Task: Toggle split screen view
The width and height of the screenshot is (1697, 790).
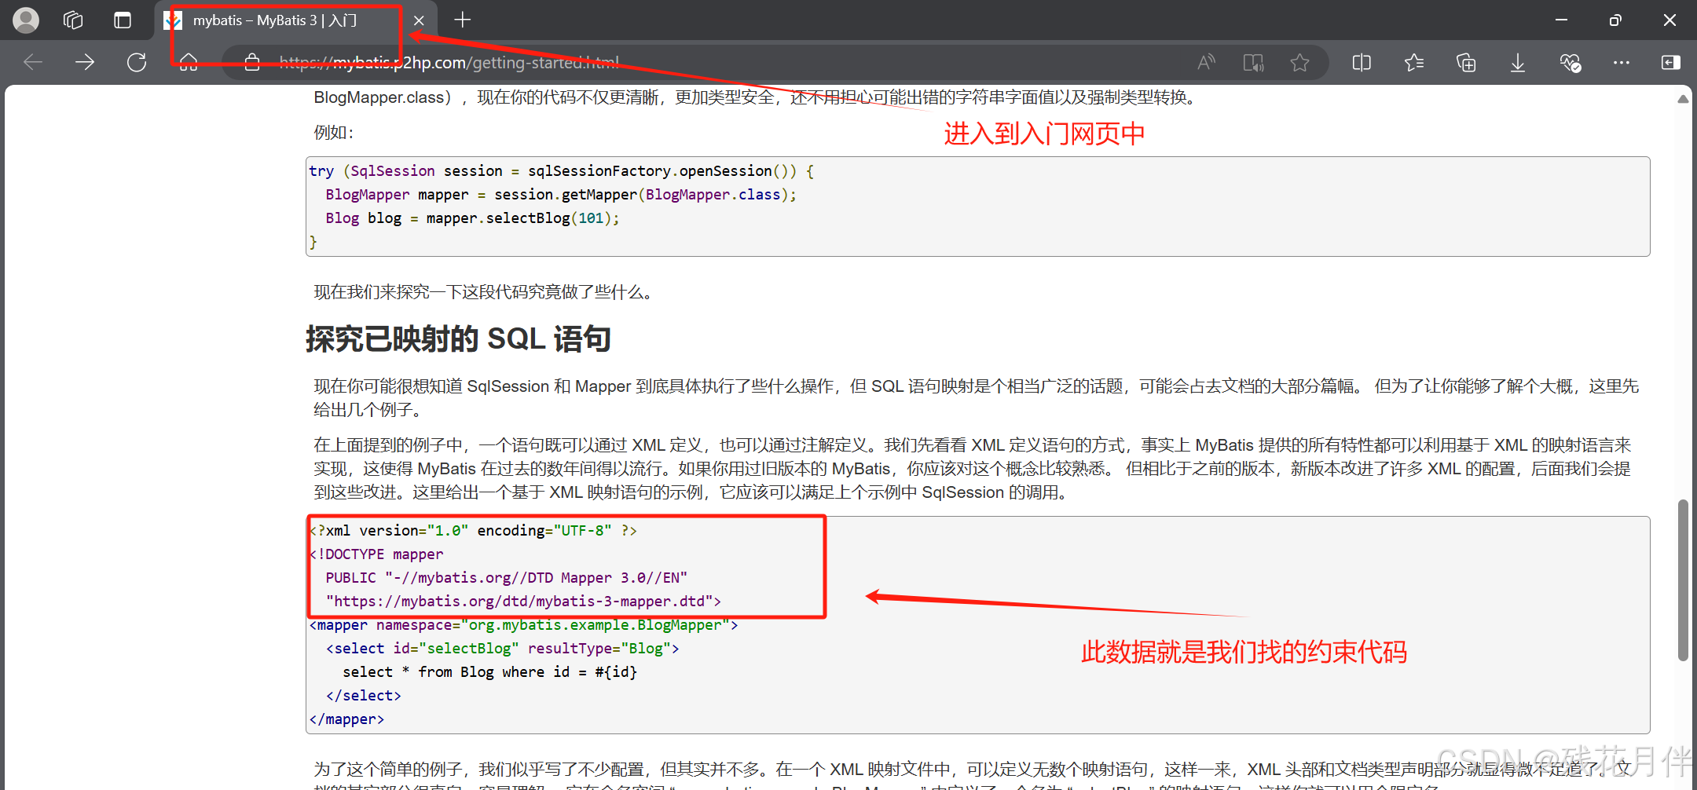Action: point(1362,62)
